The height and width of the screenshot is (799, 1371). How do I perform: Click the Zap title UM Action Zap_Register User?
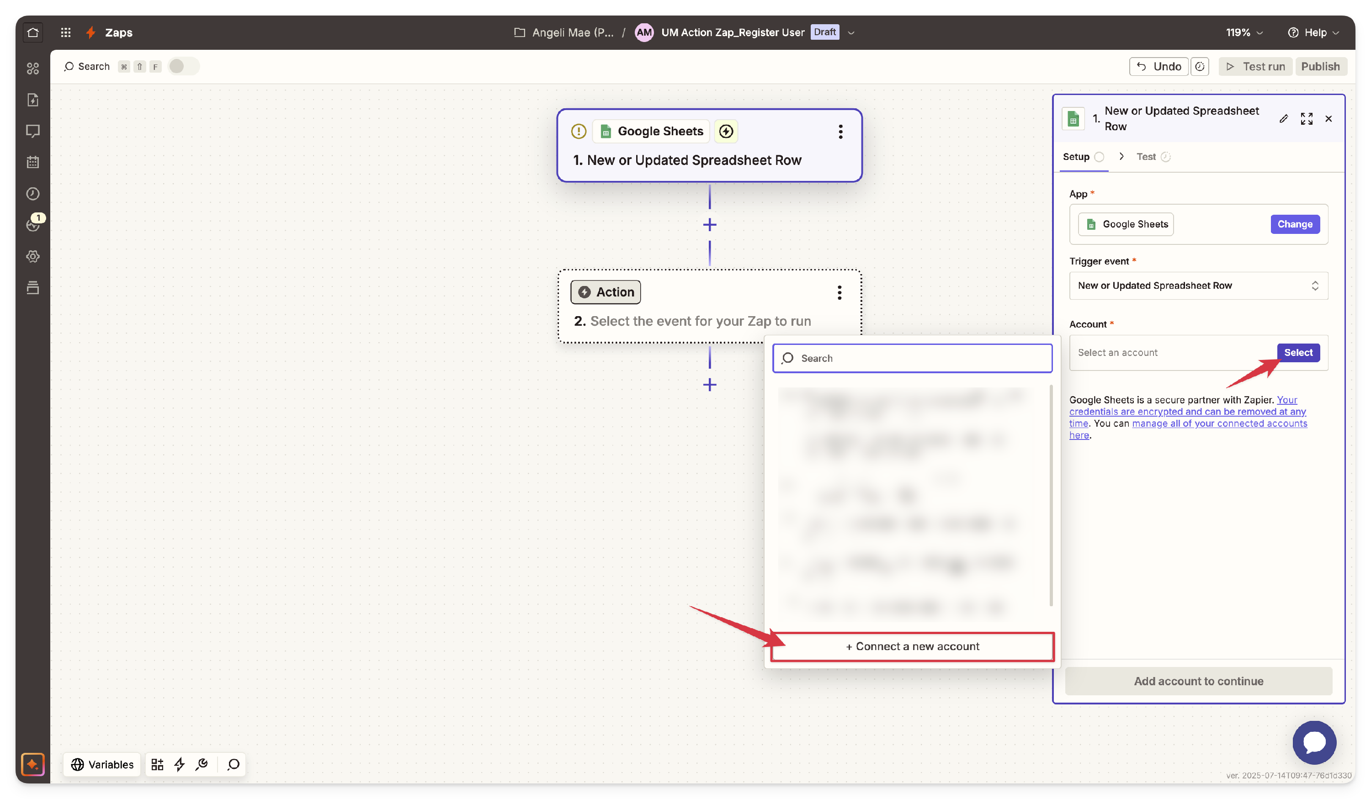point(732,32)
